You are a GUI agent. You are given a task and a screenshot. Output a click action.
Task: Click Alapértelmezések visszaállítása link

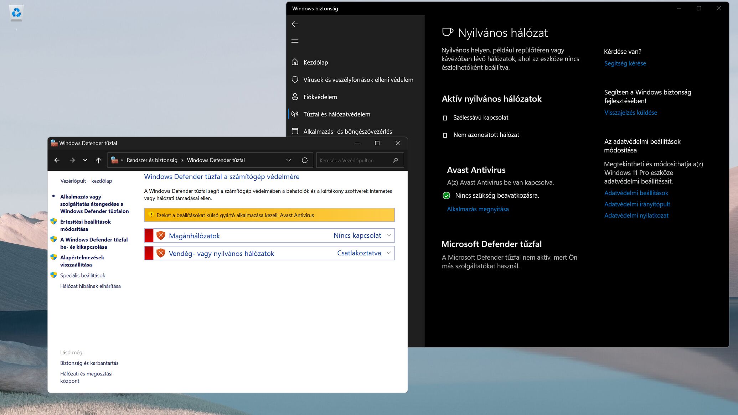82,261
